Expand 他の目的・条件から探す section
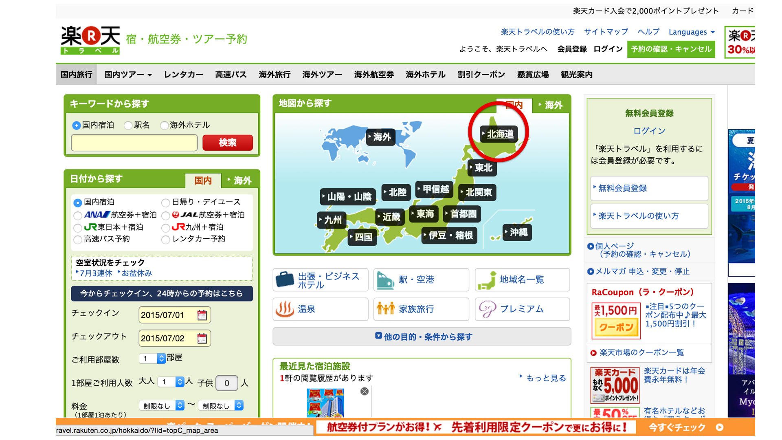782x440 pixels. [x=422, y=337]
